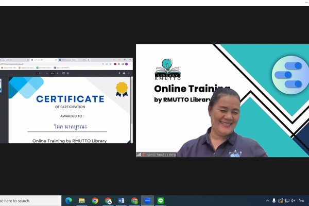Screen dimensions: 309x206
Task: Open the third bookmark in bookmarks bar
Action: tap(44, 67)
